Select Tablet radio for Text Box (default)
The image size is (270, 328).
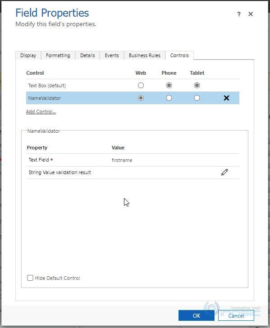click(197, 85)
